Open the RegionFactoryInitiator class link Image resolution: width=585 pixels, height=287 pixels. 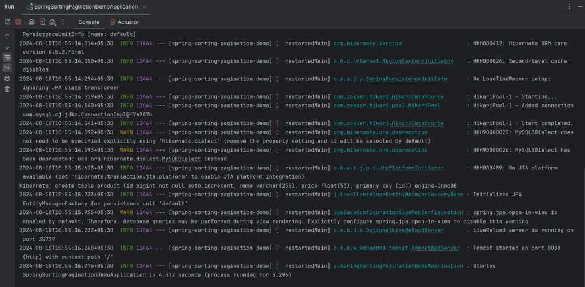pyautogui.click(x=418, y=61)
